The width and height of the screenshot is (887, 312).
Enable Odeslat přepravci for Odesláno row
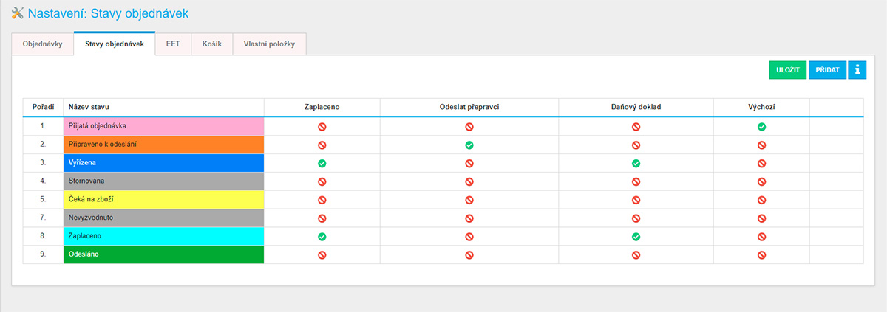pos(469,255)
